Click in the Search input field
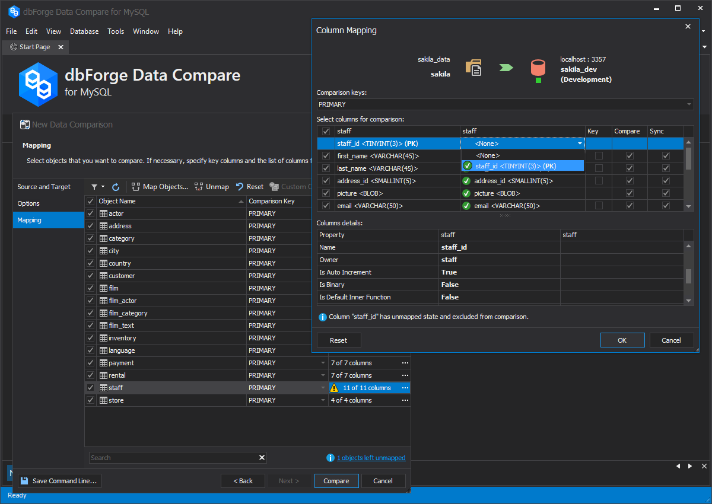The width and height of the screenshot is (712, 504). click(173, 458)
